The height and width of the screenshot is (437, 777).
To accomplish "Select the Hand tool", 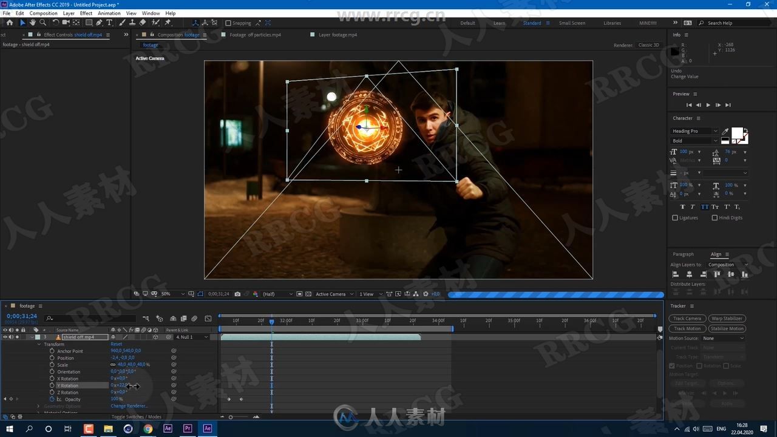I will click(32, 22).
